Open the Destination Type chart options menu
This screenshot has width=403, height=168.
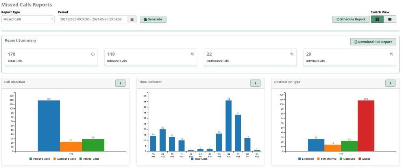coord(390,83)
